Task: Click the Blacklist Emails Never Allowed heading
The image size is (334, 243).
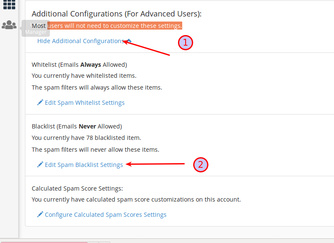Action: click(x=77, y=126)
